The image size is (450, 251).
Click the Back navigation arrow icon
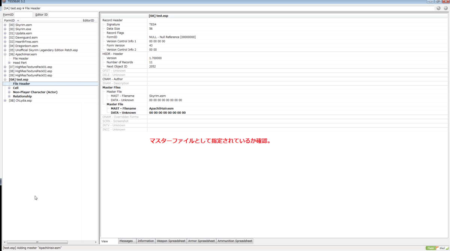coord(438,8)
